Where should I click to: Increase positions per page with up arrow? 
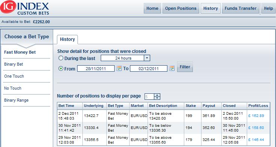point(157,95)
